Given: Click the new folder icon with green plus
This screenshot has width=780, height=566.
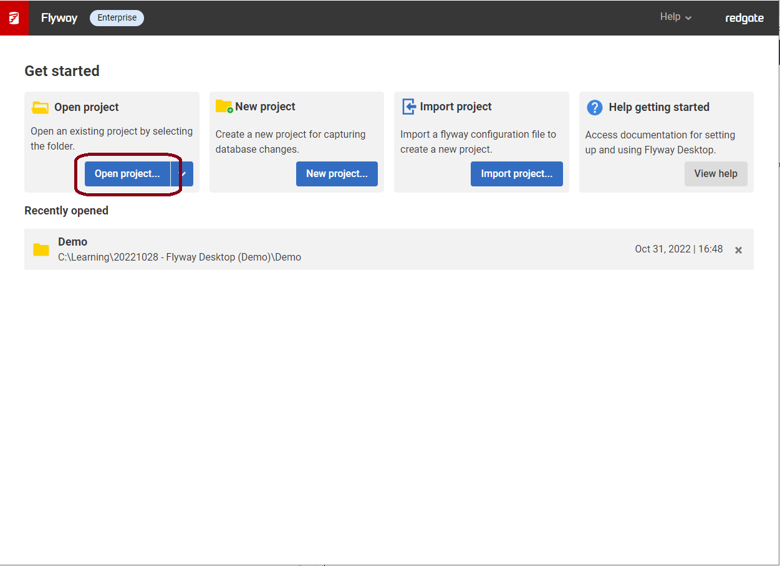Looking at the screenshot, I should pyautogui.click(x=224, y=107).
